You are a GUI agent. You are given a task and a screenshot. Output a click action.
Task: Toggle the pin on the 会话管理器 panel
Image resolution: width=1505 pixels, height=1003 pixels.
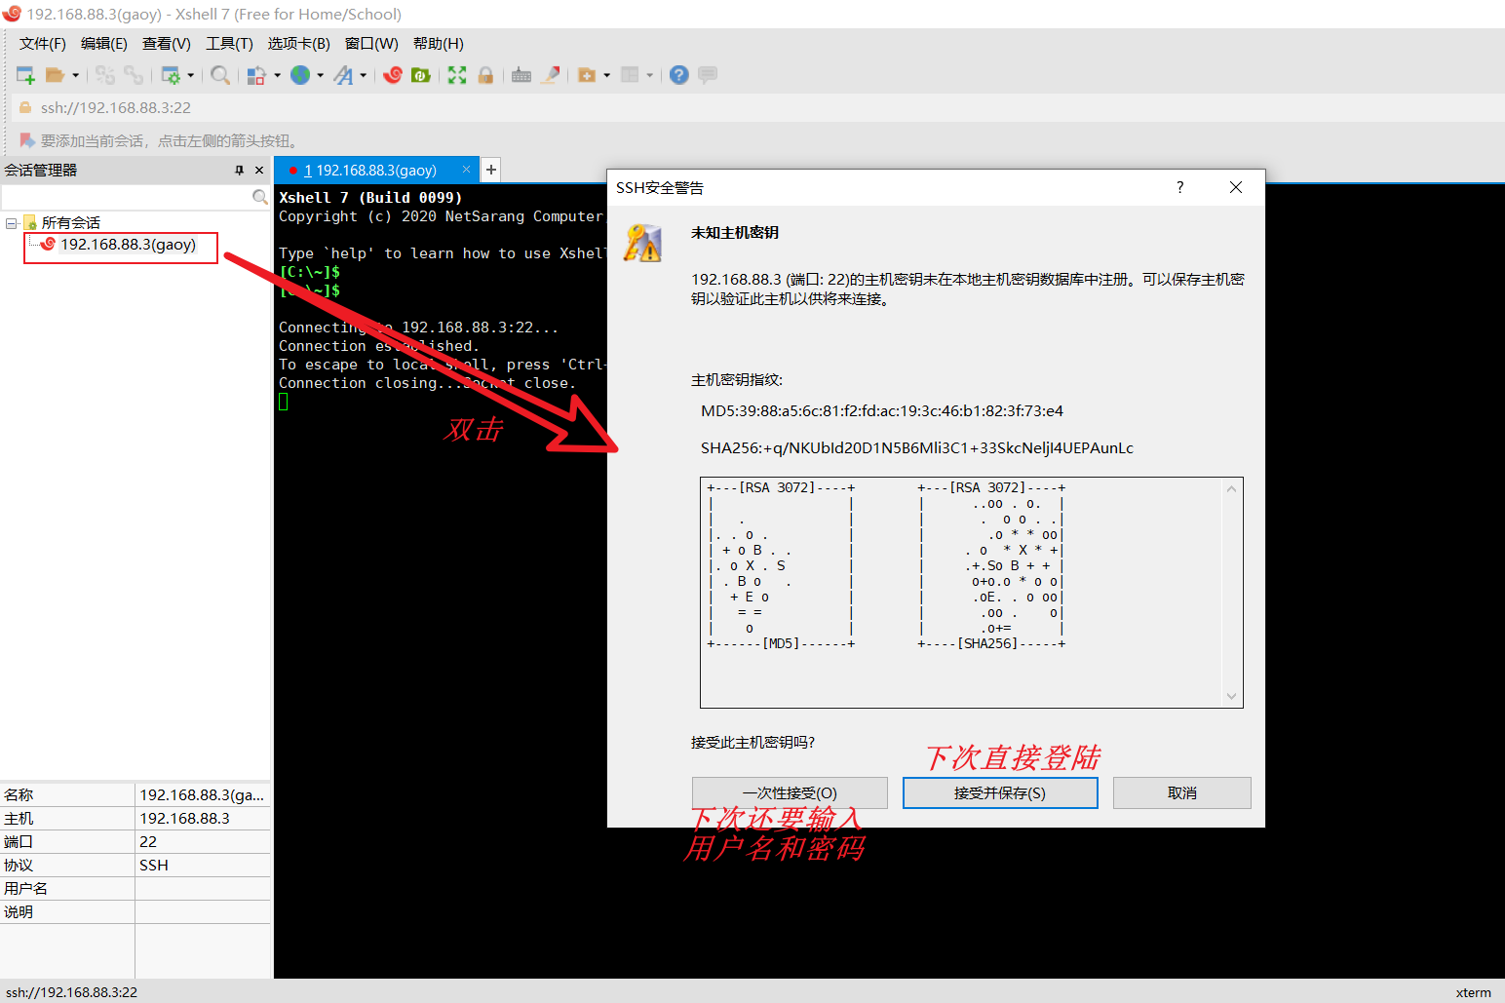pyautogui.click(x=239, y=170)
